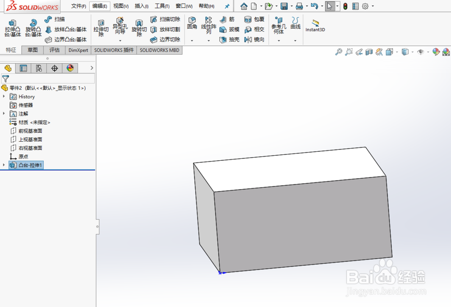The image size is (451, 307).
Task: Open the 插入 menu
Action: (141, 5)
